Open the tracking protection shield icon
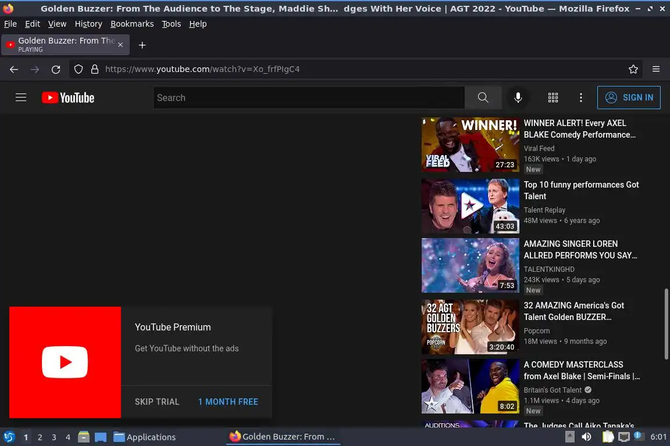Screen dimensions: 670x446 [x=78, y=69]
